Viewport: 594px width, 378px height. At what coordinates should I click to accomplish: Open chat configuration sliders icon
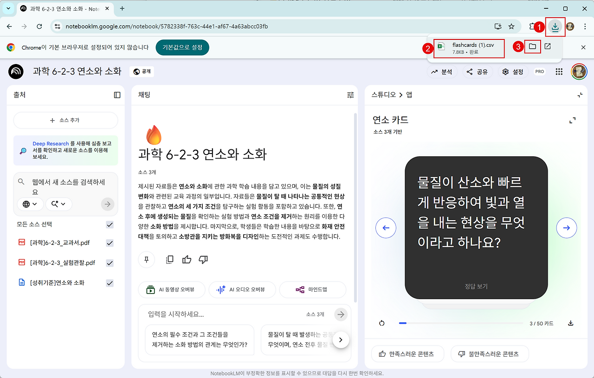click(x=350, y=95)
